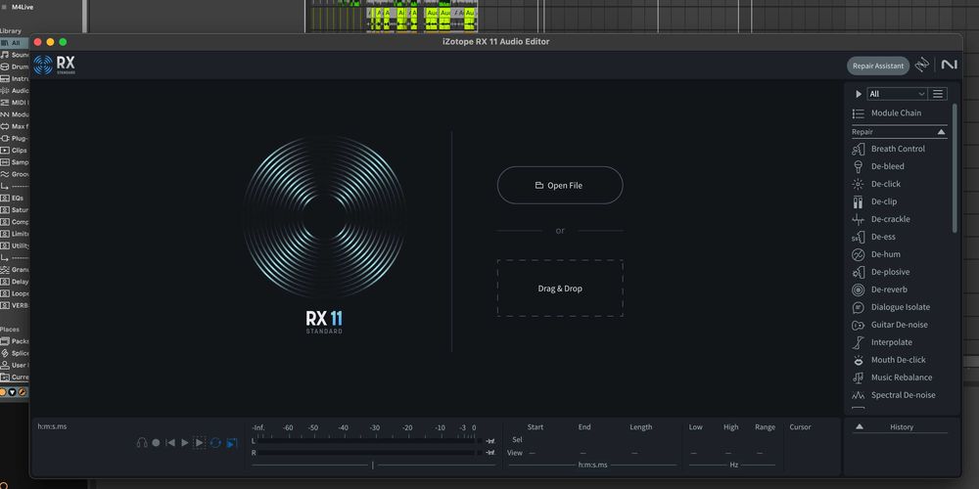This screenshot has width=979, height=489.
Task: Open the De-plosive module
Action: click(890, 272)
